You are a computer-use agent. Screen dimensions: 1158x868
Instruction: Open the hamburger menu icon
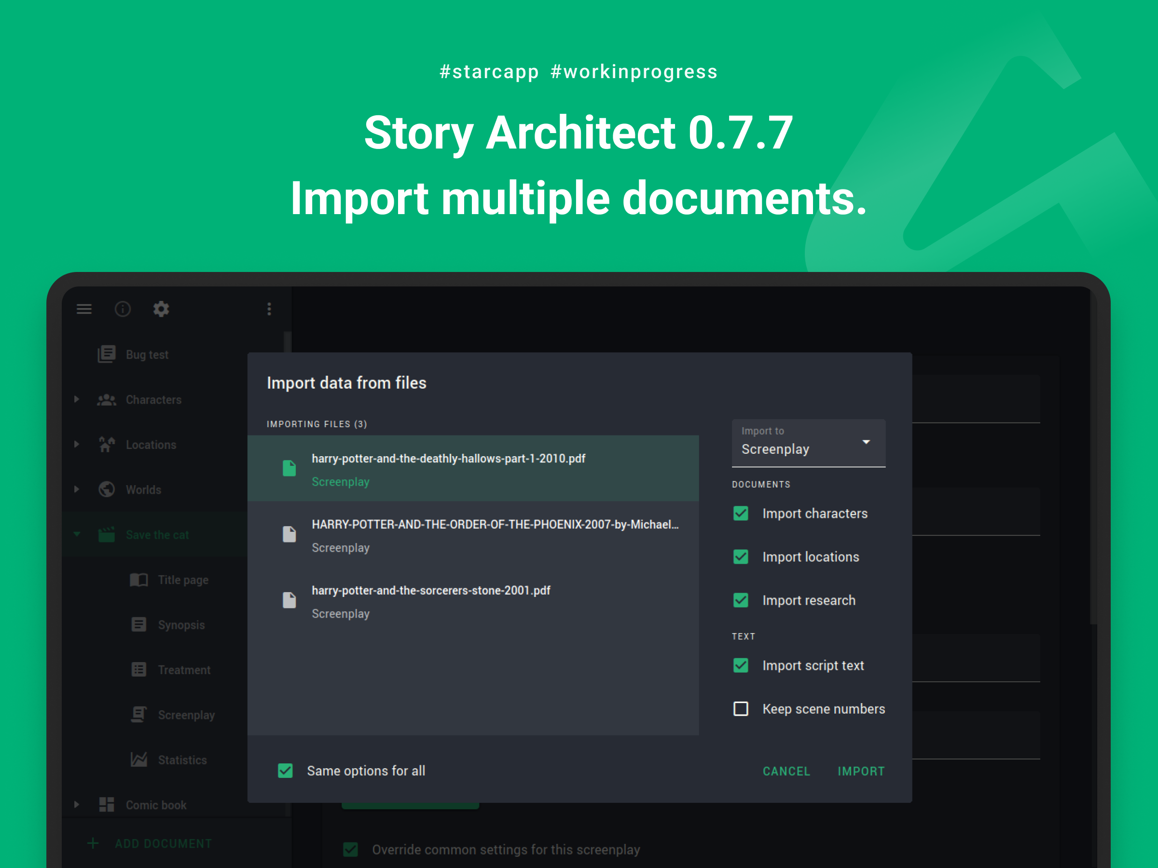point(84,309)
